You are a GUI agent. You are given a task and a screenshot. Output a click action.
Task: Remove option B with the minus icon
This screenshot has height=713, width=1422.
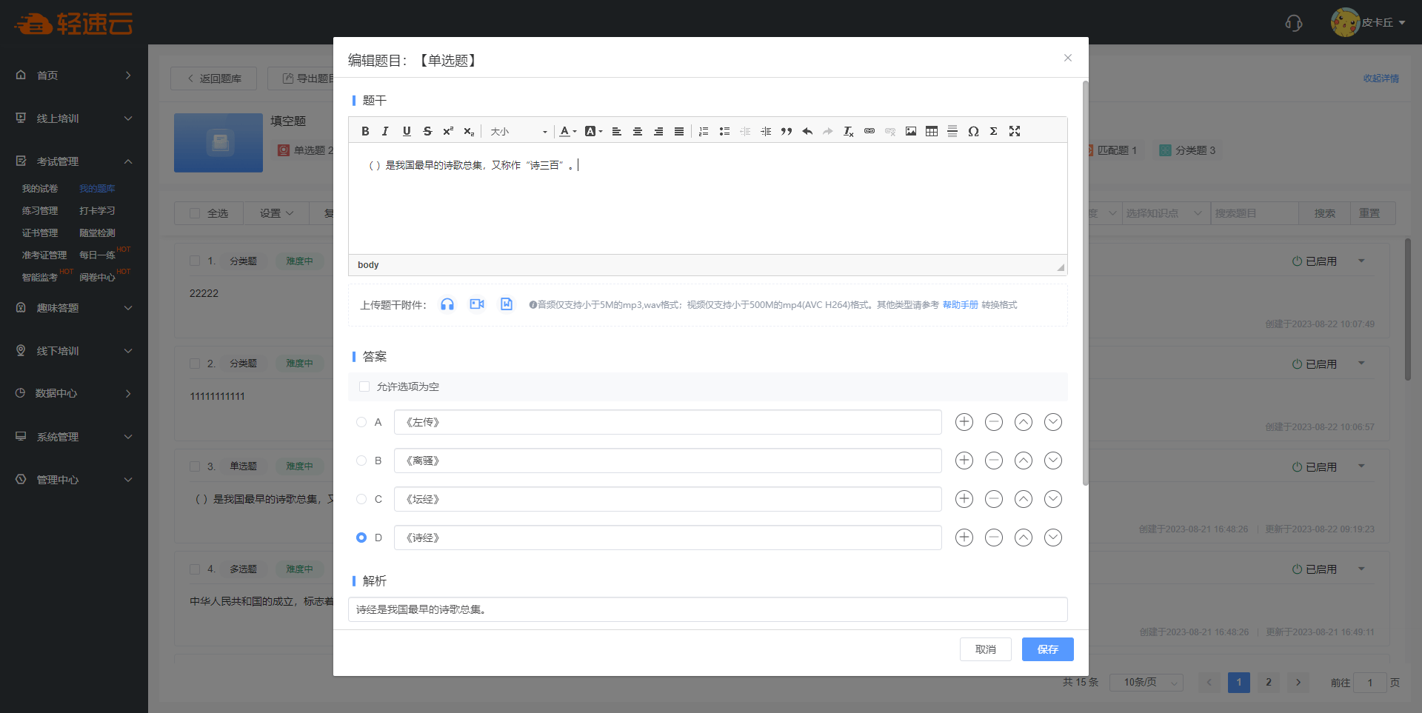[x=993, y=461]
